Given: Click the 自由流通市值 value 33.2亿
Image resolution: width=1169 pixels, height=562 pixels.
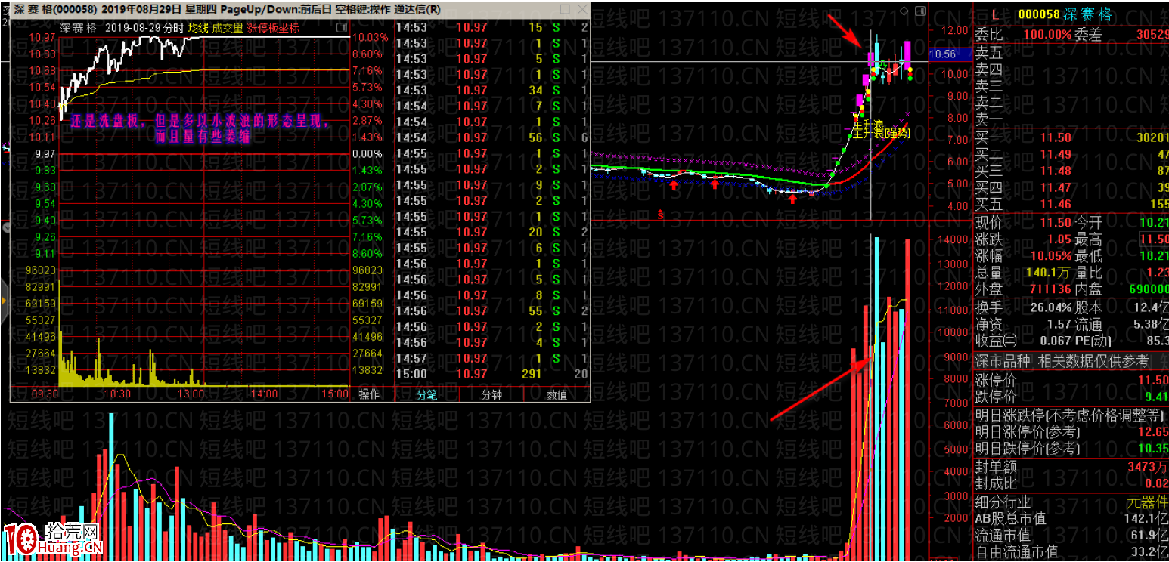Looking at the screenshot, I should click(x=1149, y=552).
